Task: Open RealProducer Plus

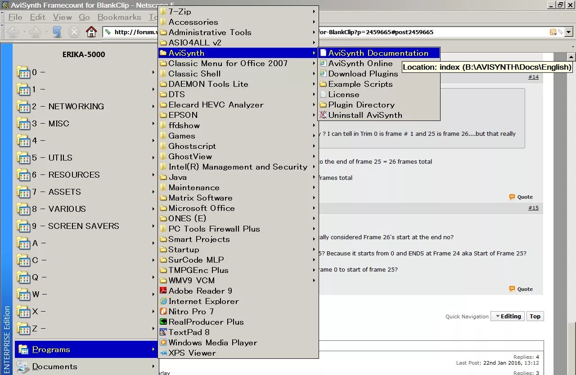Action: click(x=238, y=322)
